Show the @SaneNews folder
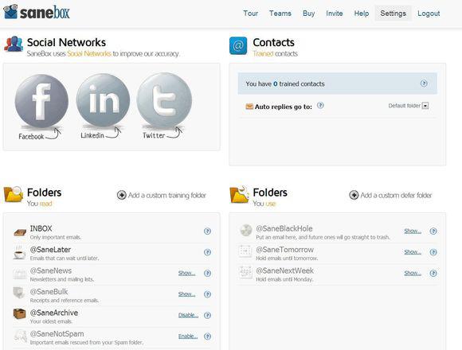Viewport: 462px width, 350px height. (x=186, y=273)
